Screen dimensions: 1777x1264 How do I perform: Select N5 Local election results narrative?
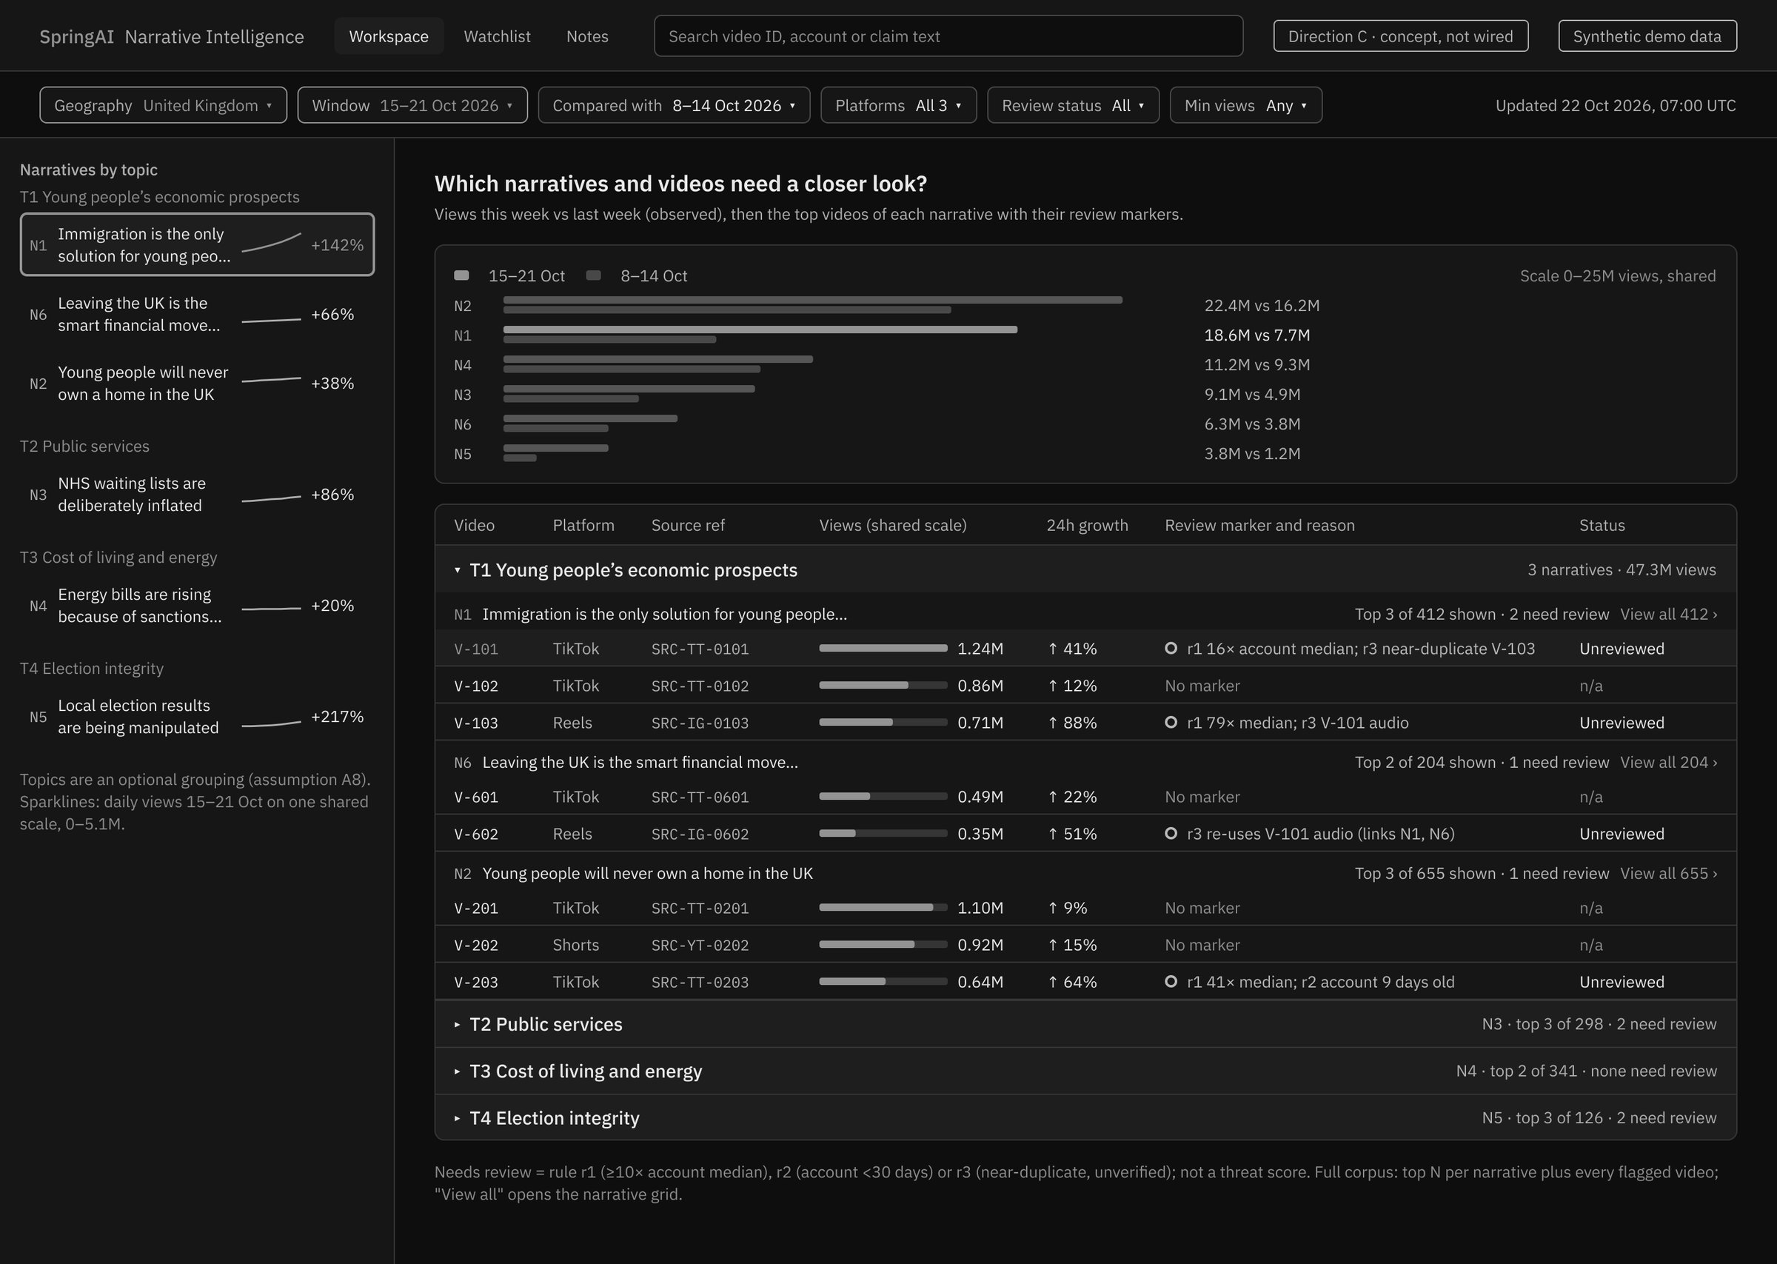[x=197, y=716]
